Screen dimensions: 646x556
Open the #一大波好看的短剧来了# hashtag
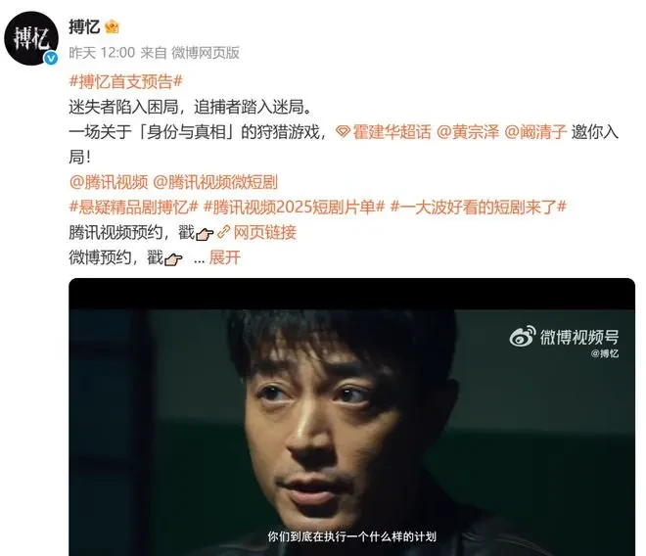pyautogui.click(x=479, y=208)
